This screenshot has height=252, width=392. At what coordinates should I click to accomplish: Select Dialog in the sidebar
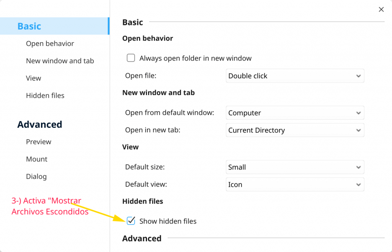click(36, 176)
